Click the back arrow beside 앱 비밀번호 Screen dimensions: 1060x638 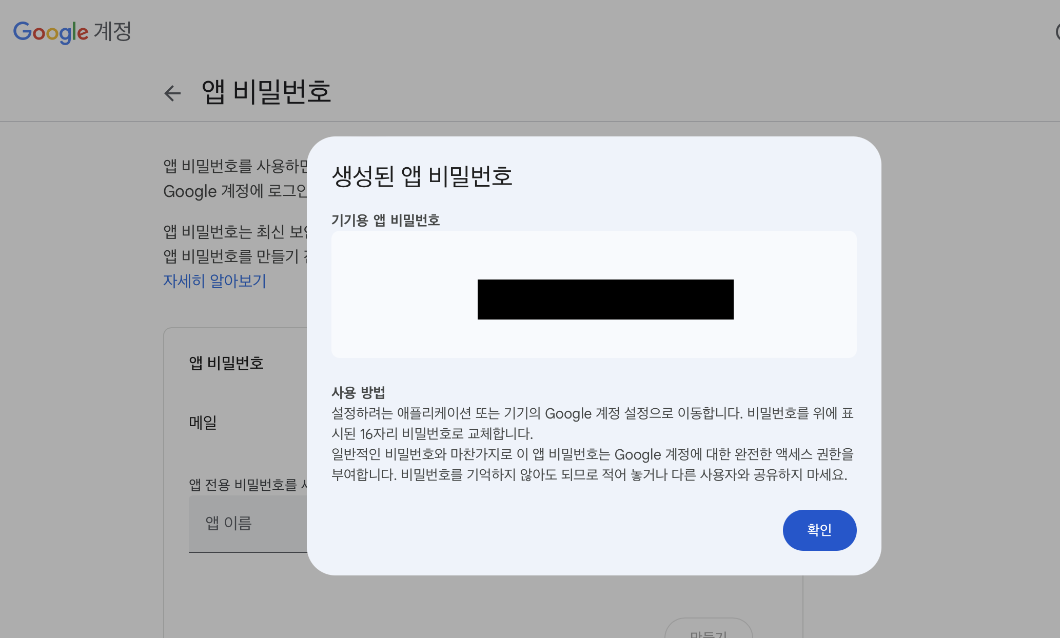point(172,93)
